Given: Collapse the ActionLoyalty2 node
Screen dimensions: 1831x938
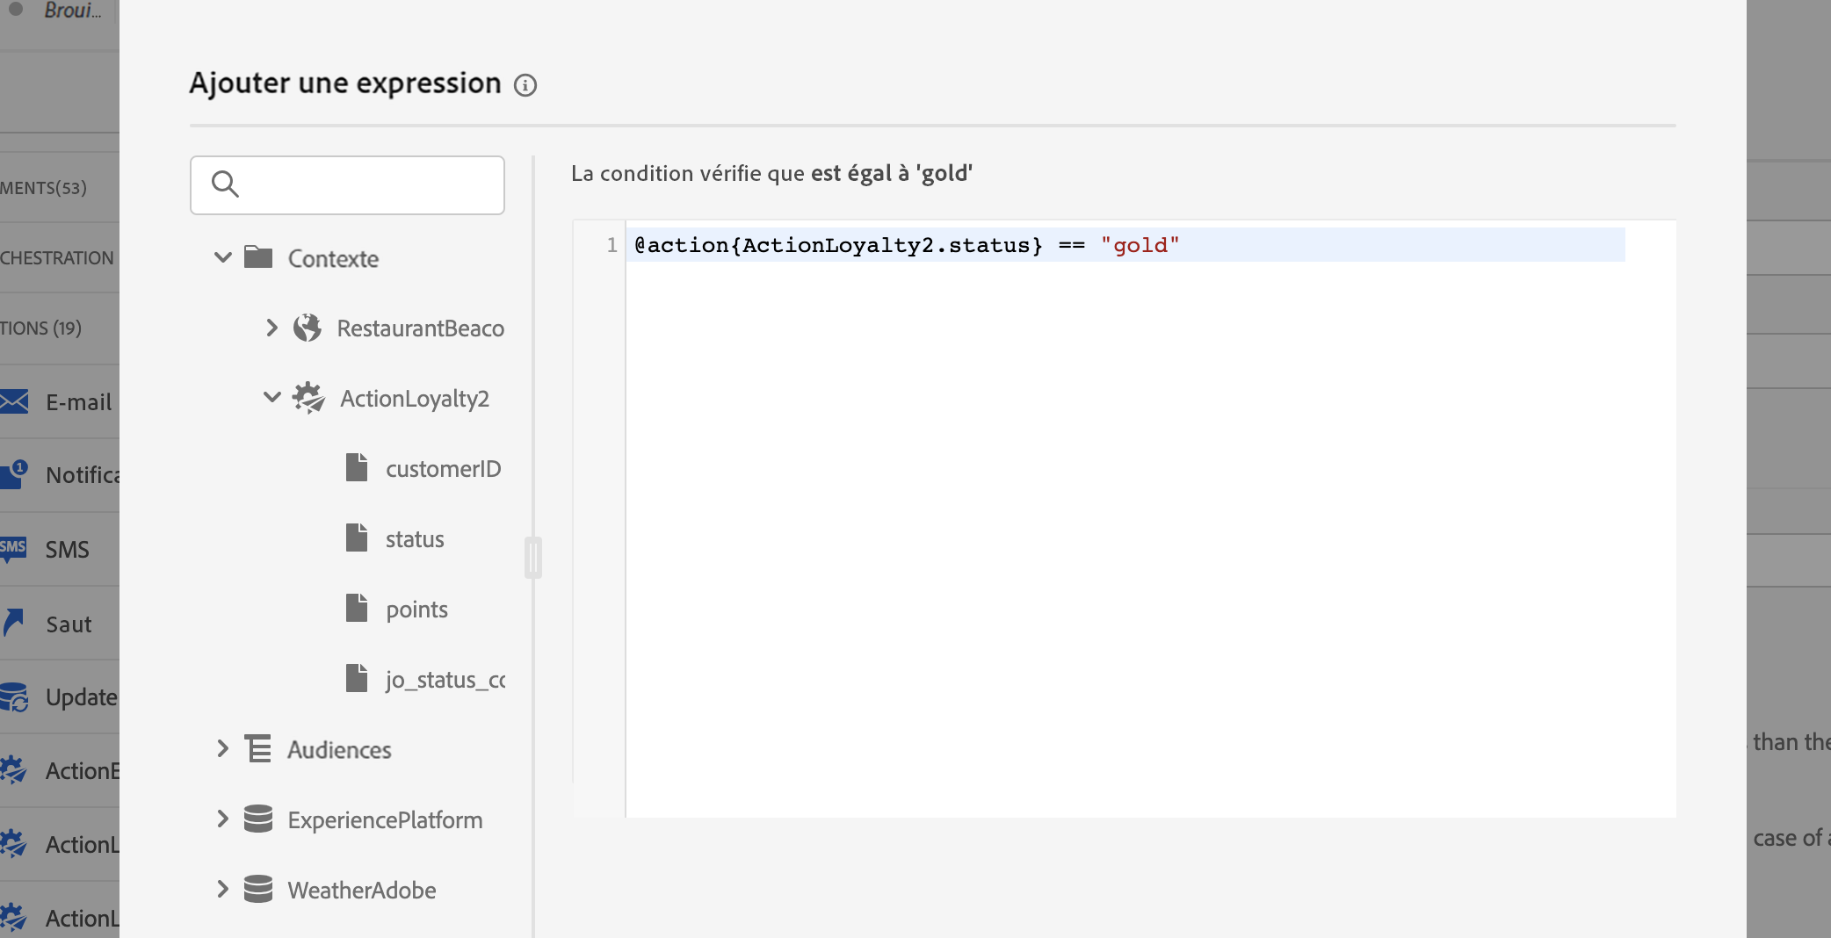Looking at the screenshot, I should point(271,398).
